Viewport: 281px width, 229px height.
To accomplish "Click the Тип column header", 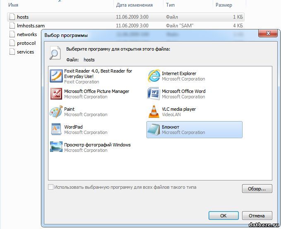I will tap(170, 5).
